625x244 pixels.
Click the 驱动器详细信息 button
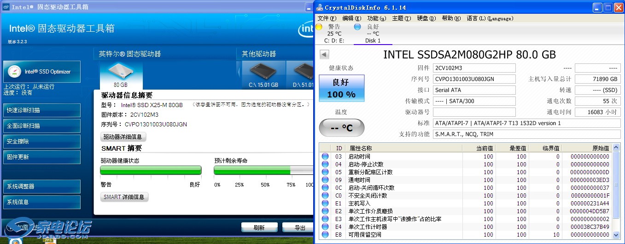pyautogui.click(x=123, y=137)
